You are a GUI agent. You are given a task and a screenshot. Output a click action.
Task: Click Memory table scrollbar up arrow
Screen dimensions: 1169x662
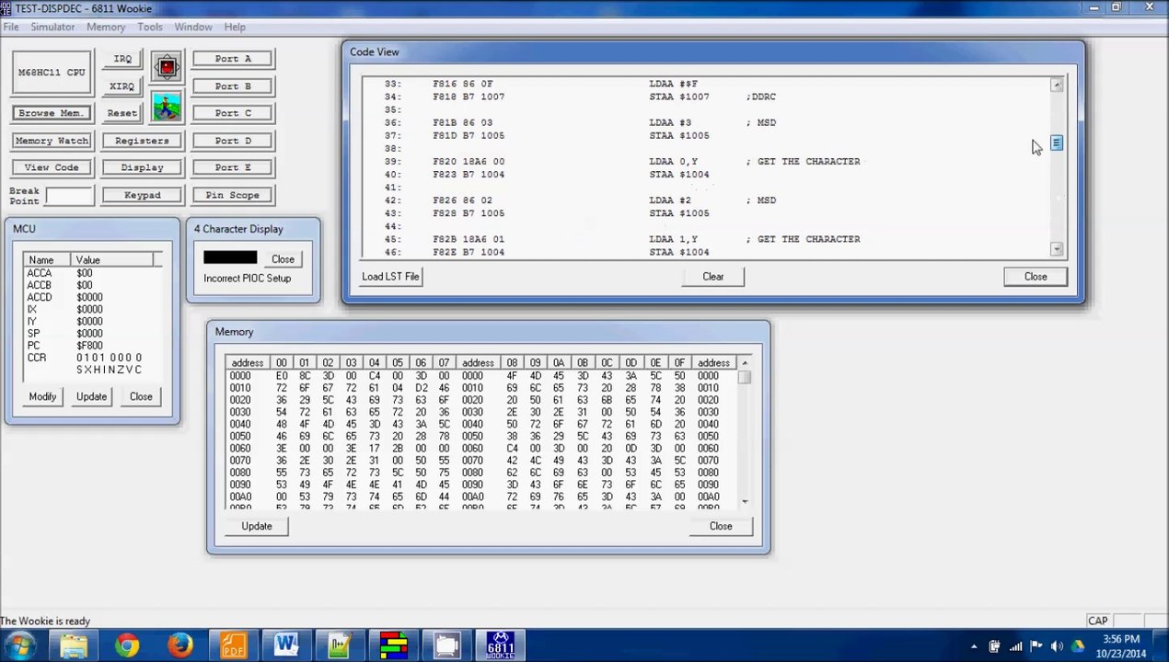[745, 363]
